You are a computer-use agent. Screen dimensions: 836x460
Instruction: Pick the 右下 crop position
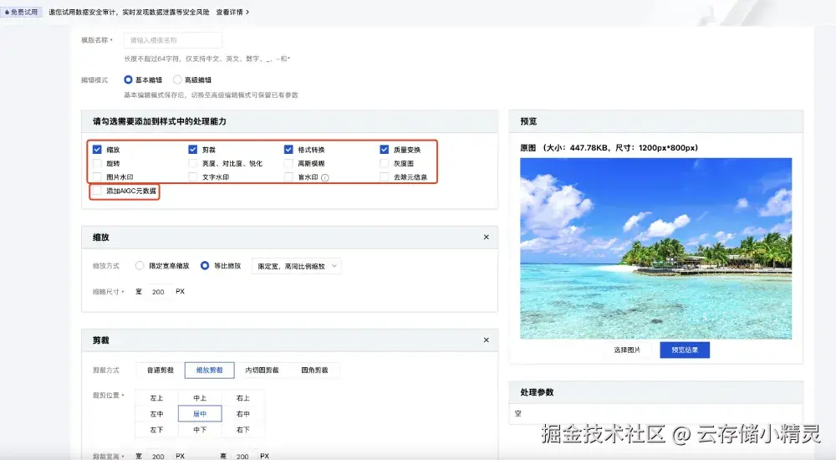point(243,430)
